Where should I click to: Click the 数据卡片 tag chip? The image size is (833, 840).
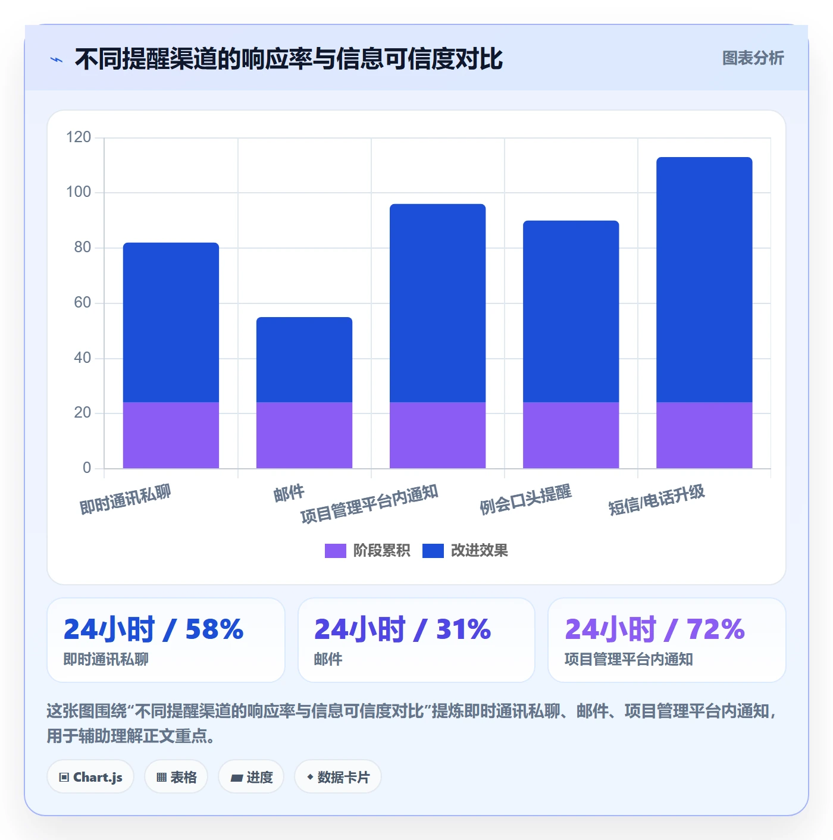tap(337, 777)
